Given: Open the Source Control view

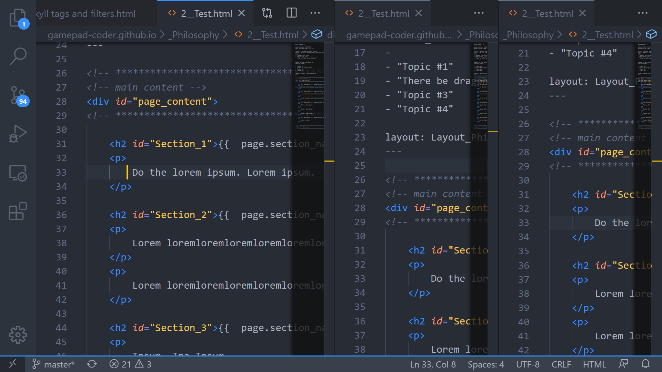Looking at the screenshot, I should 18,95.
